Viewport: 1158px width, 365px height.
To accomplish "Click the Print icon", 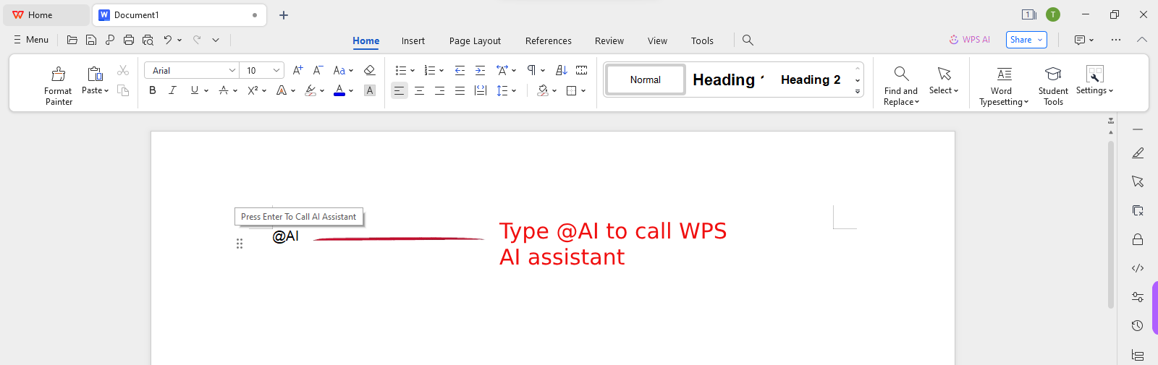I will tap(129, 40).
